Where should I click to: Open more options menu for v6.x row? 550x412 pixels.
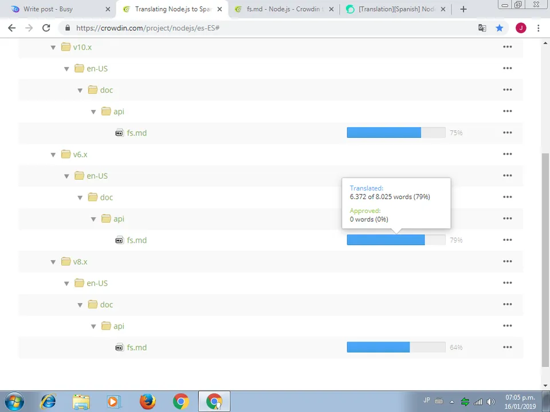pyautogui.click(x=508, y=154)
